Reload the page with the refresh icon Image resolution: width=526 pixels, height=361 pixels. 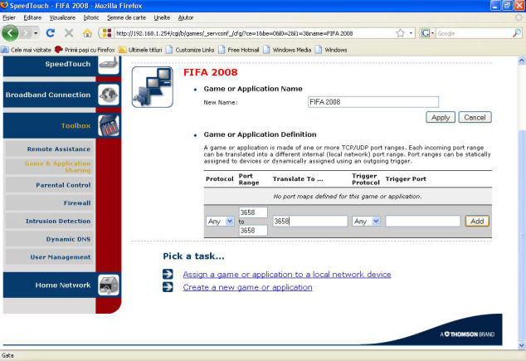click(x=51, y=33)
